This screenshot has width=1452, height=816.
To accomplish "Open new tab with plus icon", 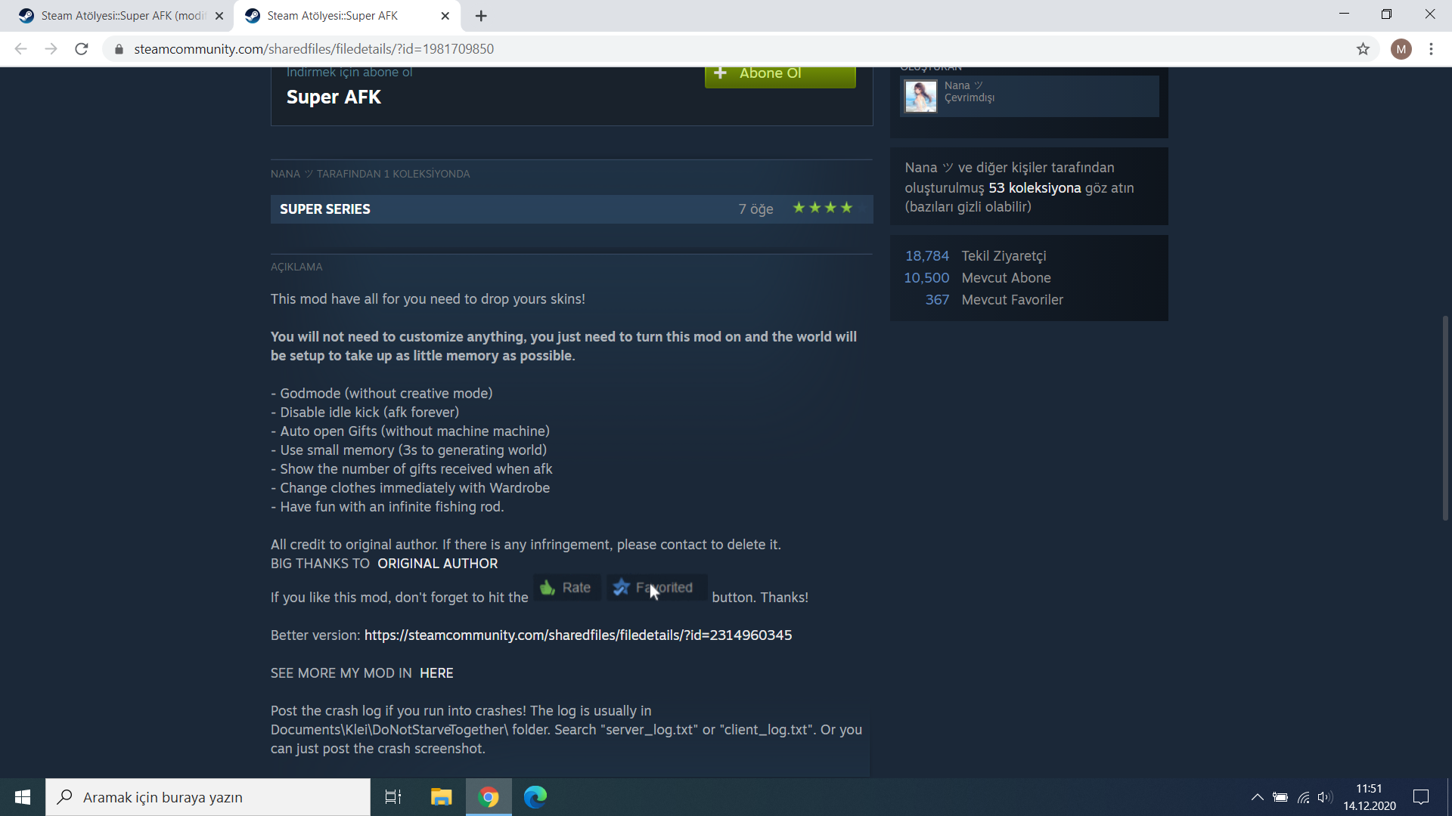I will click(x=481, y=16).
